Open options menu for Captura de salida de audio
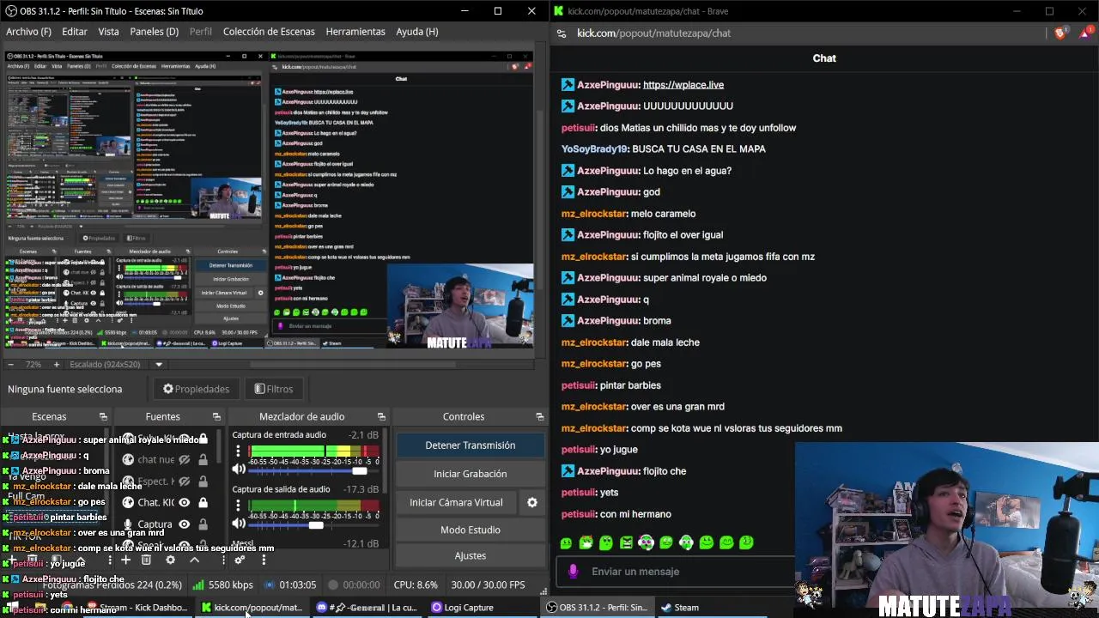The image size is (1099, 618). pyautogui.click(x=238, y=506)
